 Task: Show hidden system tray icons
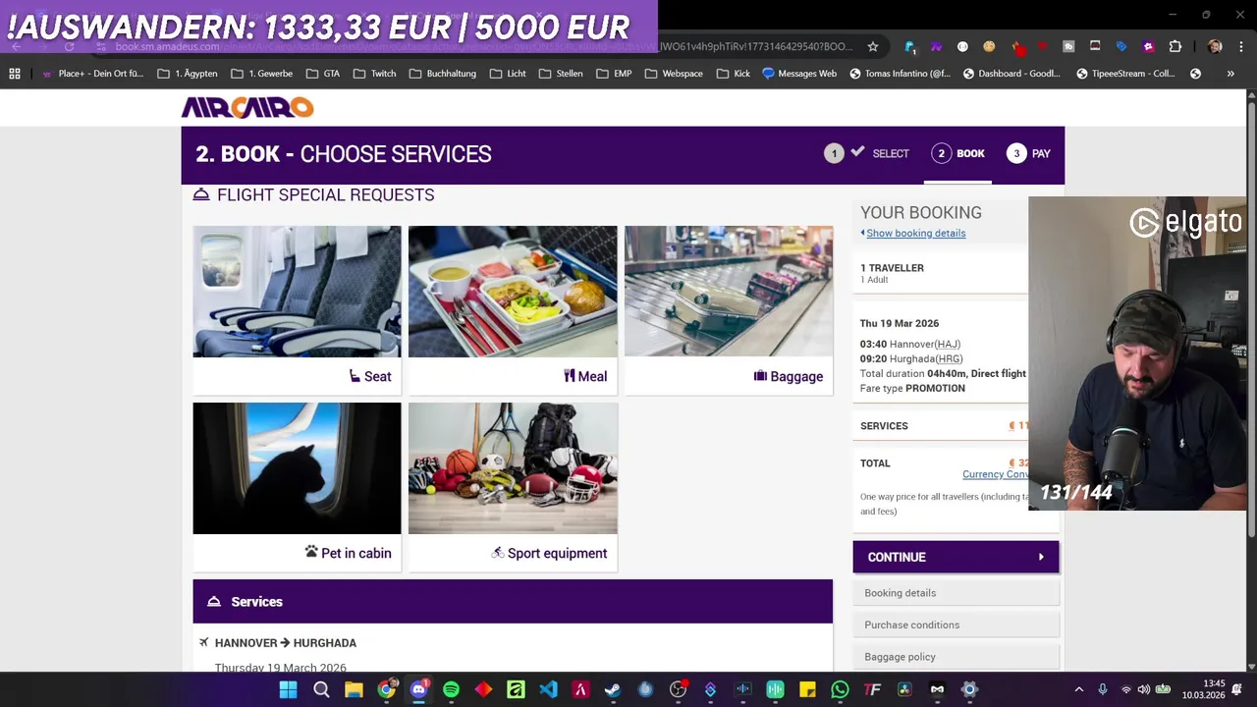(x=1078, y=689)
